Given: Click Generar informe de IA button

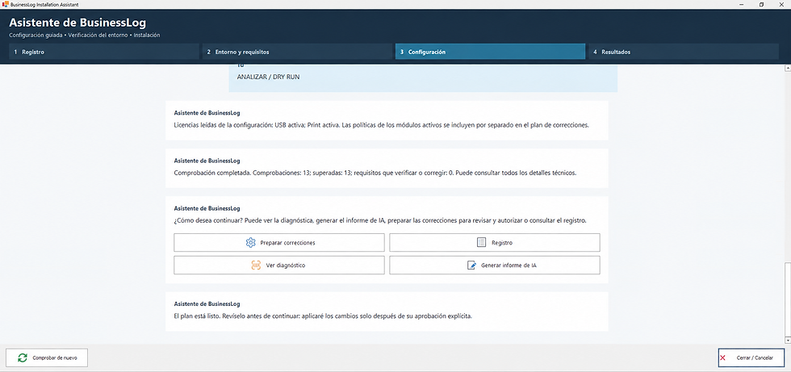Looking at the screenshot, I should coord(495,265).
